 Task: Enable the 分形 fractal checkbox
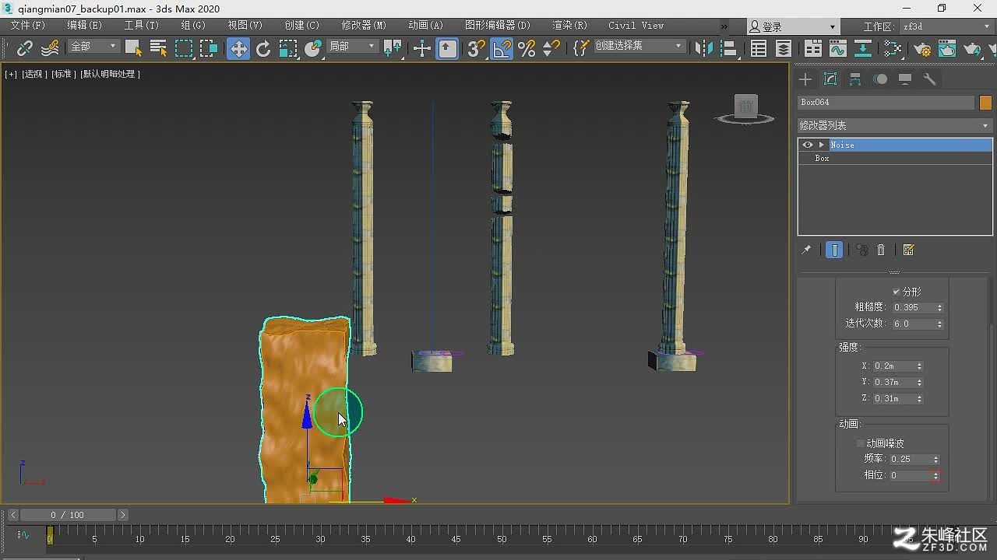click(896, 292)
